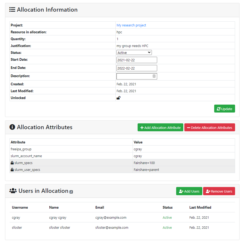Click the lock icon next to slurm_specs
Image resolution: width=248 pixels, height=243 pixels.
[12, 163]
